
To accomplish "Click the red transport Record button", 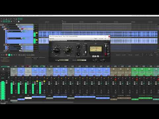I will [x=7, y=55].
